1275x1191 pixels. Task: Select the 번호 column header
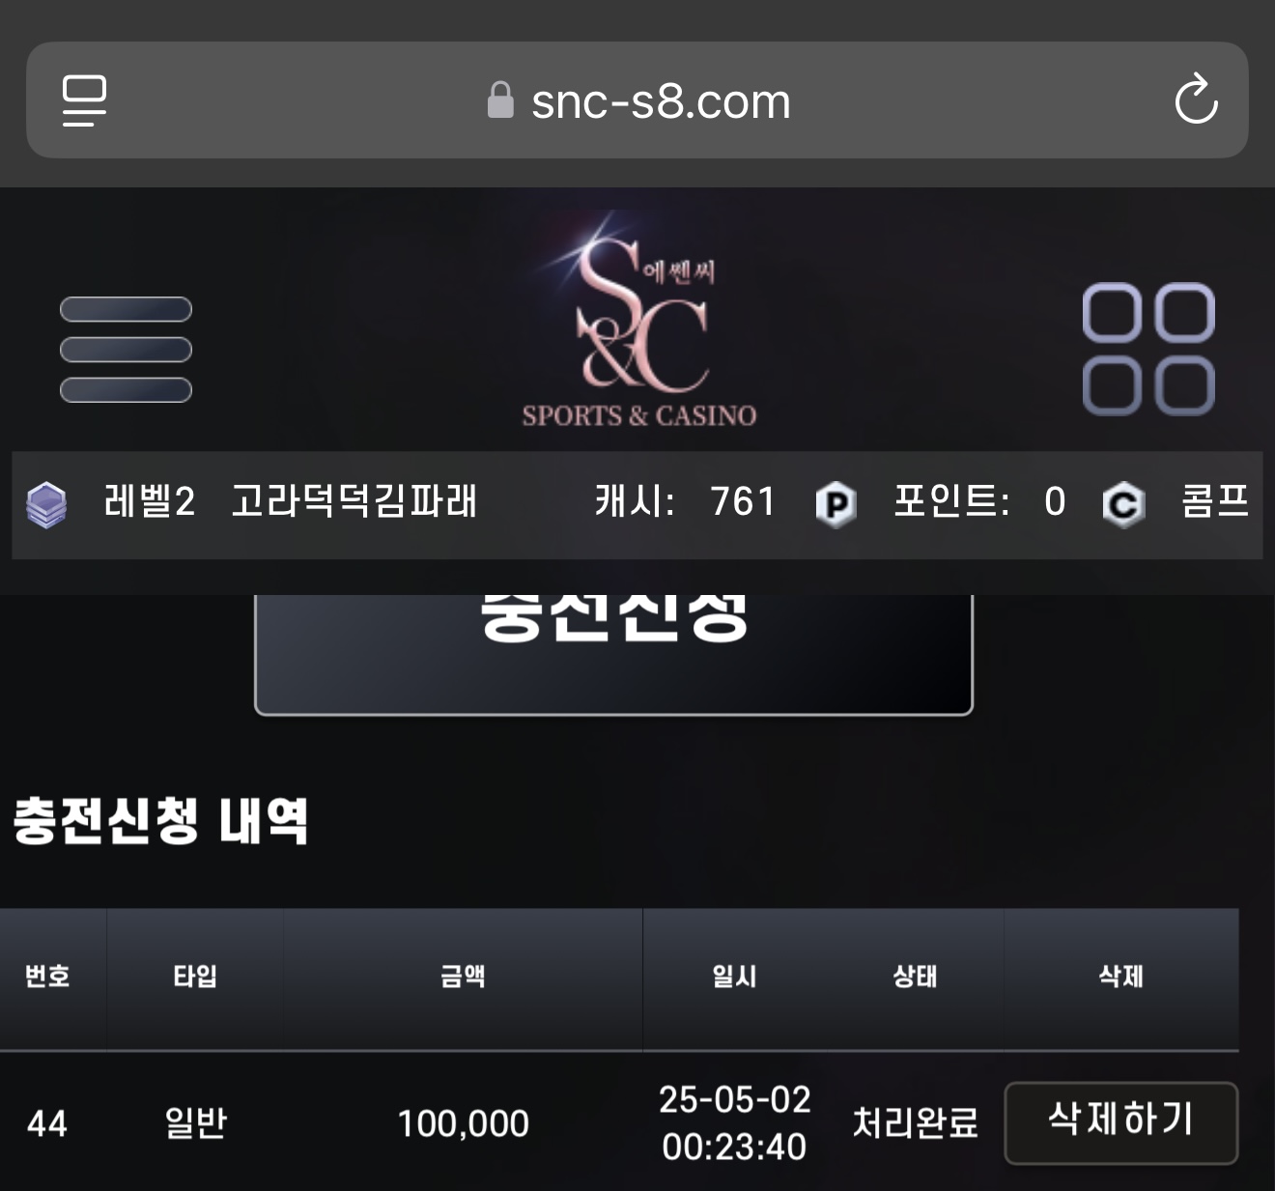[47, 977]
